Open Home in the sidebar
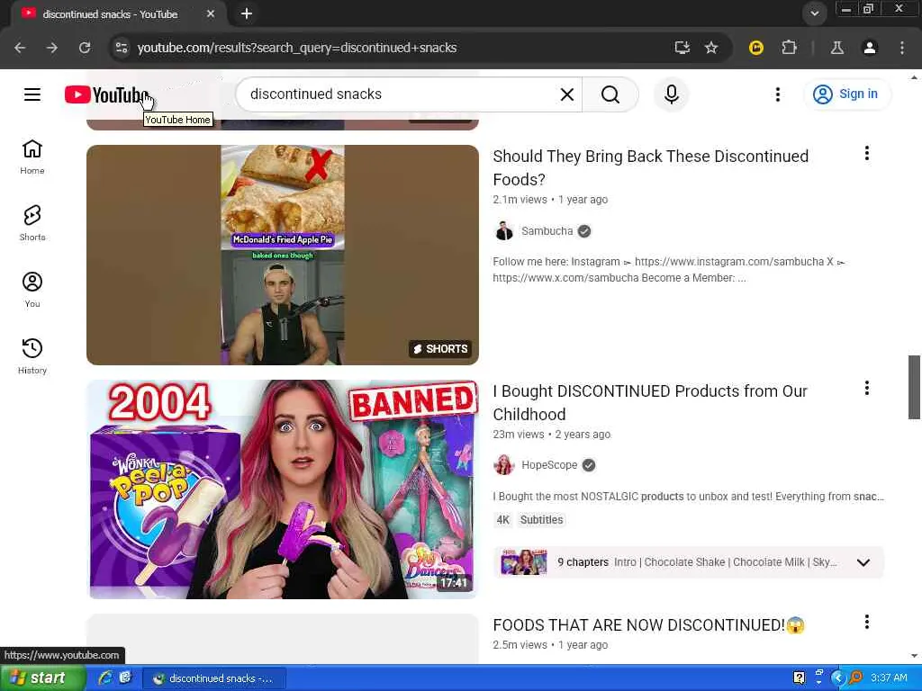This screenshot has width=922, height=691. [32, 157]
